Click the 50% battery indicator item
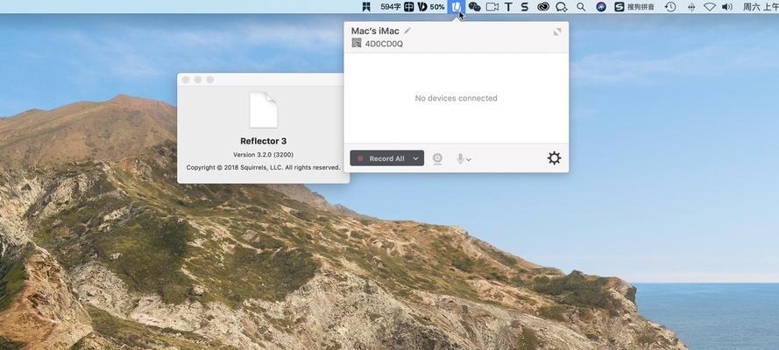 click(431, 6)
